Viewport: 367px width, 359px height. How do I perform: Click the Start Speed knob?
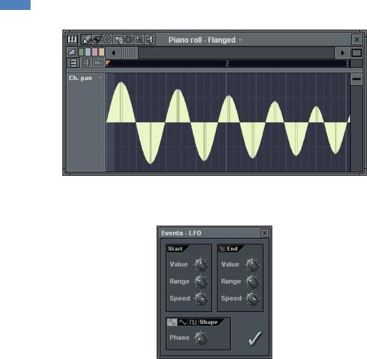point(200,299)
